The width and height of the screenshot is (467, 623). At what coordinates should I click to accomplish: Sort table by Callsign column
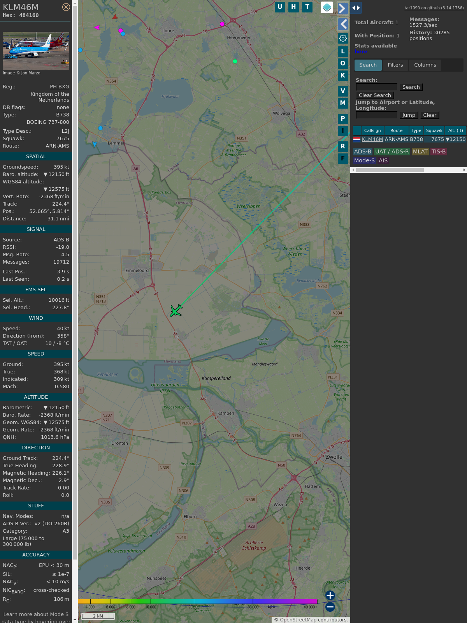372,130
